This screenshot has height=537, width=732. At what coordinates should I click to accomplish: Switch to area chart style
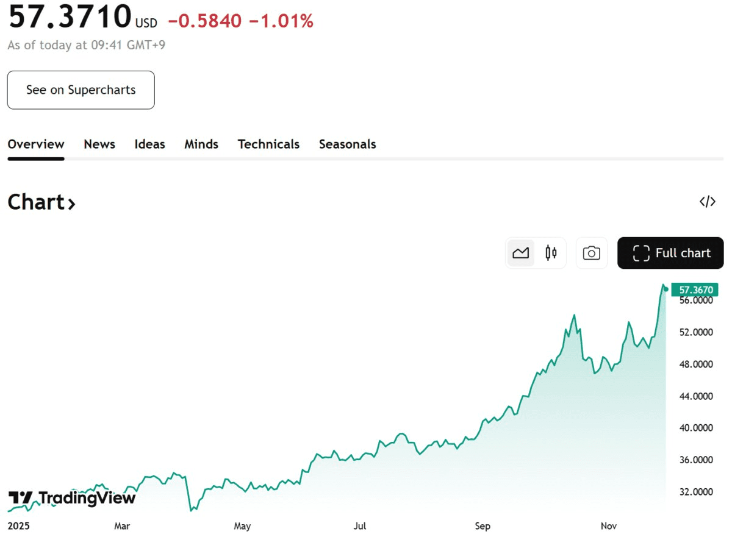tap(520, 253)
